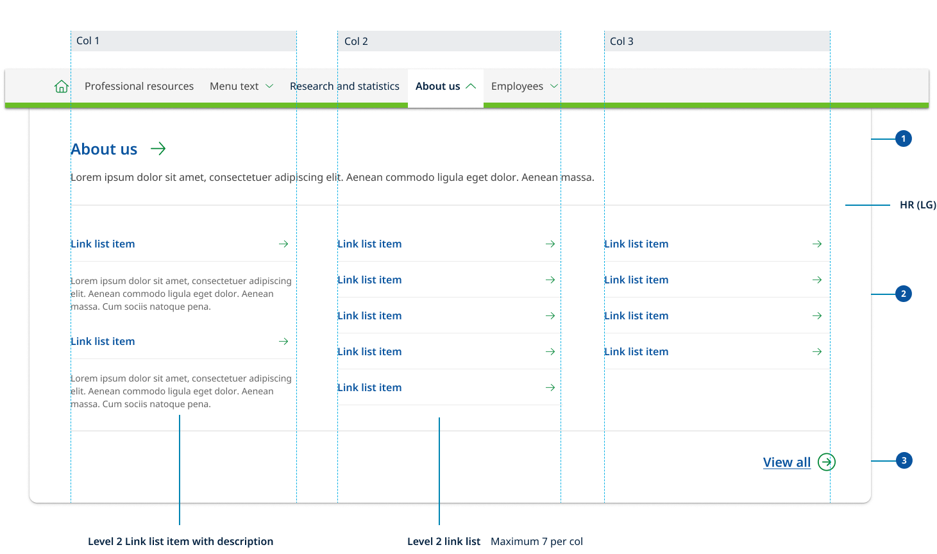Open third Link list item in column 2
Screen dimensions: 937x554
[369, 316]
